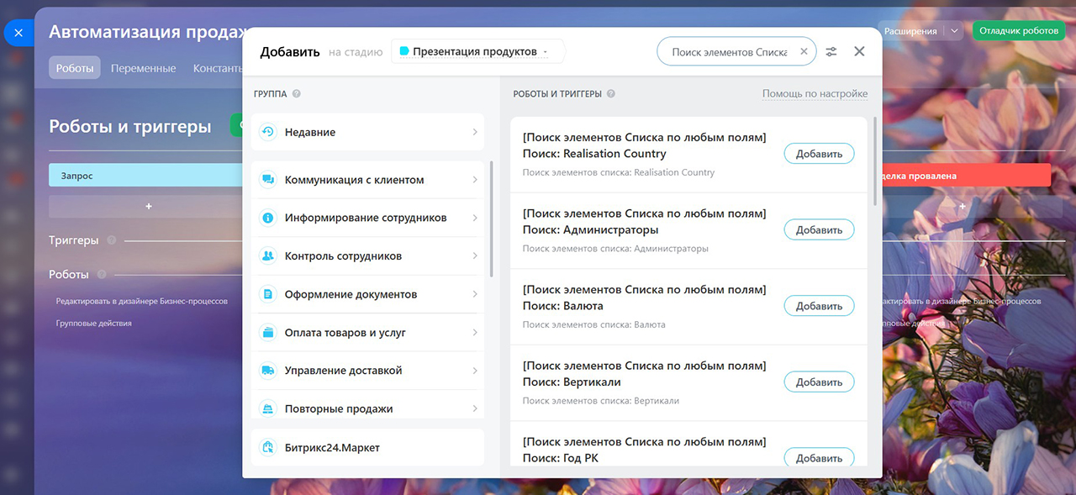Add the Realisation Country search robot
The height and width of the screenshot is (495, 1076).
[818, 154]
